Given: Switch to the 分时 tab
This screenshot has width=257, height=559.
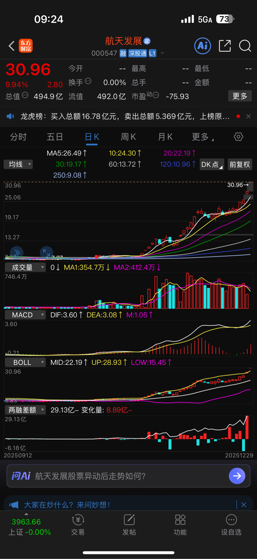Looking at the screenshot, I should pyautogui.click(x=18, y=137).
